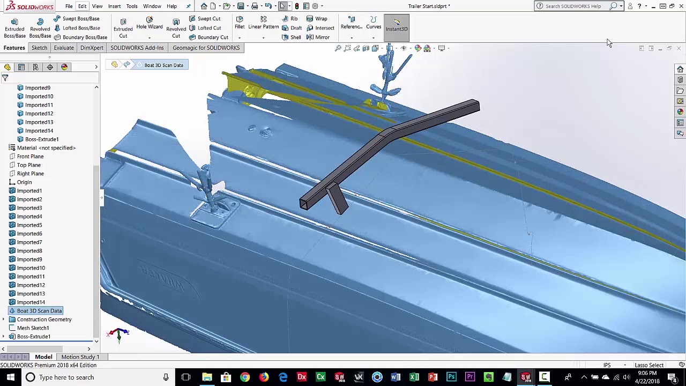This screenshot has height=386, width=686.
Task: Open the DisplayManager panel tab
Action: tap(64, 67)
